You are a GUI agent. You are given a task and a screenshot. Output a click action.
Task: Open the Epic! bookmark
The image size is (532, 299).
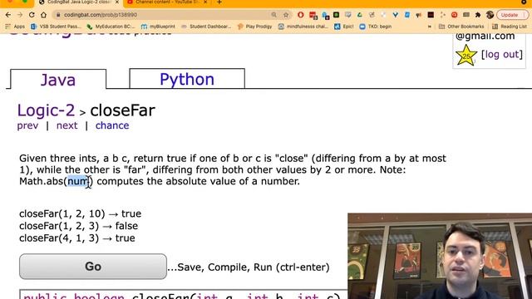coord(343,27)
